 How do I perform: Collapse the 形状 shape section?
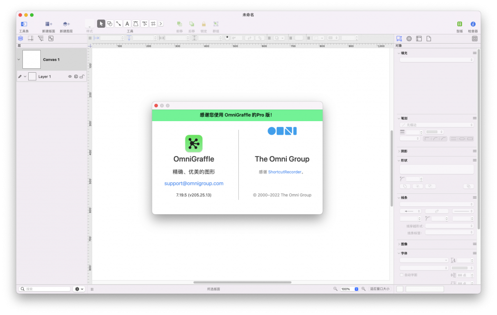click(399, 160)
